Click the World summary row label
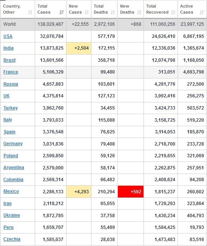207x246 pixels. 9,24
